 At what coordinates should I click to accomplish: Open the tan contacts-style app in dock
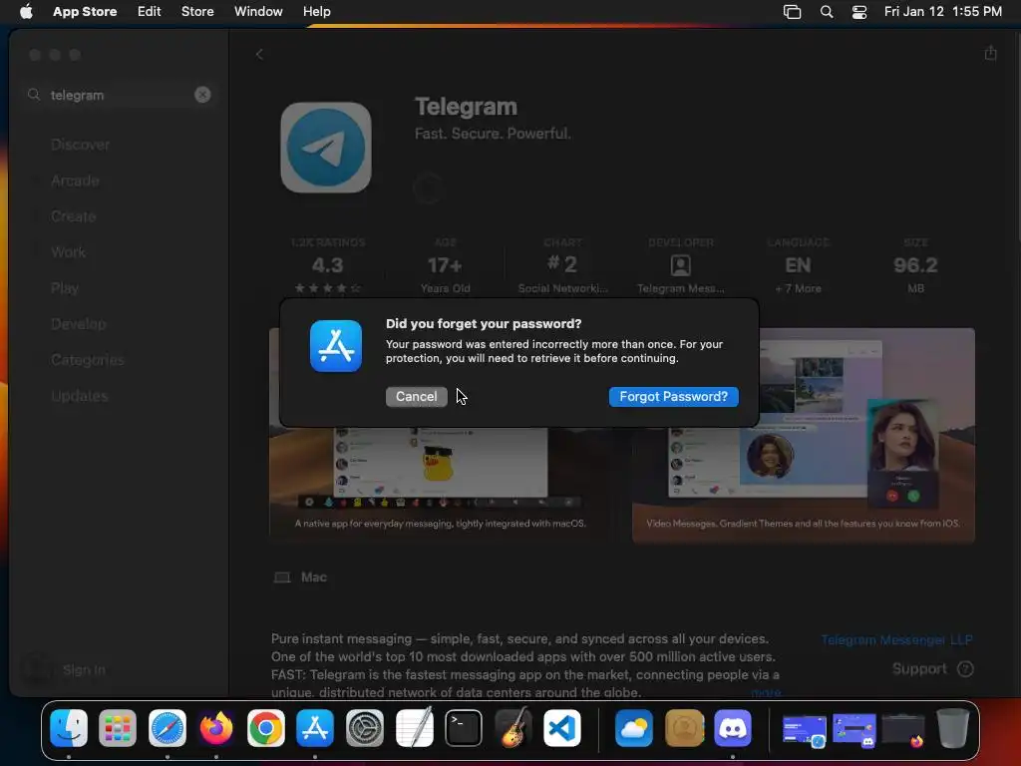click(684, 728)
